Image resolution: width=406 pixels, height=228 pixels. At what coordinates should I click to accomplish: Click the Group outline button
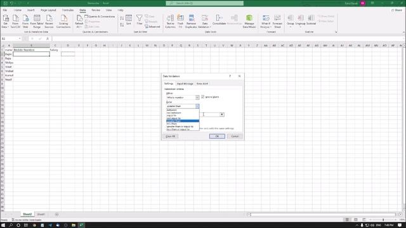click(291, 20)
